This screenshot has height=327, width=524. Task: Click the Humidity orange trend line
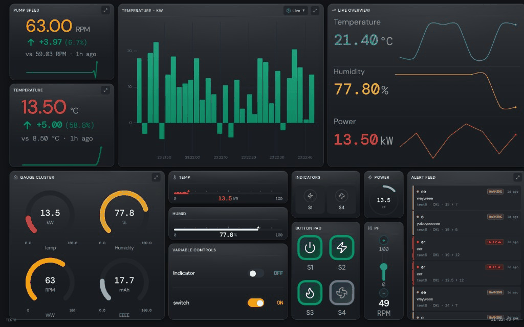[x=456, y=90]
